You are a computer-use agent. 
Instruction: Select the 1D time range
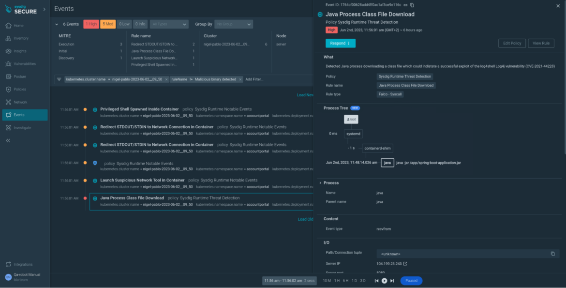coord(355,281)
